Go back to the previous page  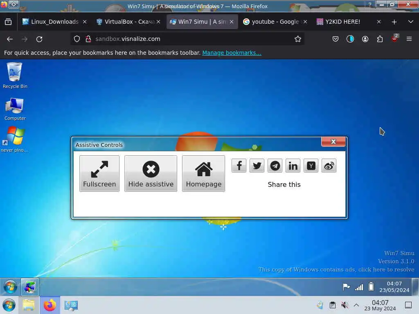10,39
